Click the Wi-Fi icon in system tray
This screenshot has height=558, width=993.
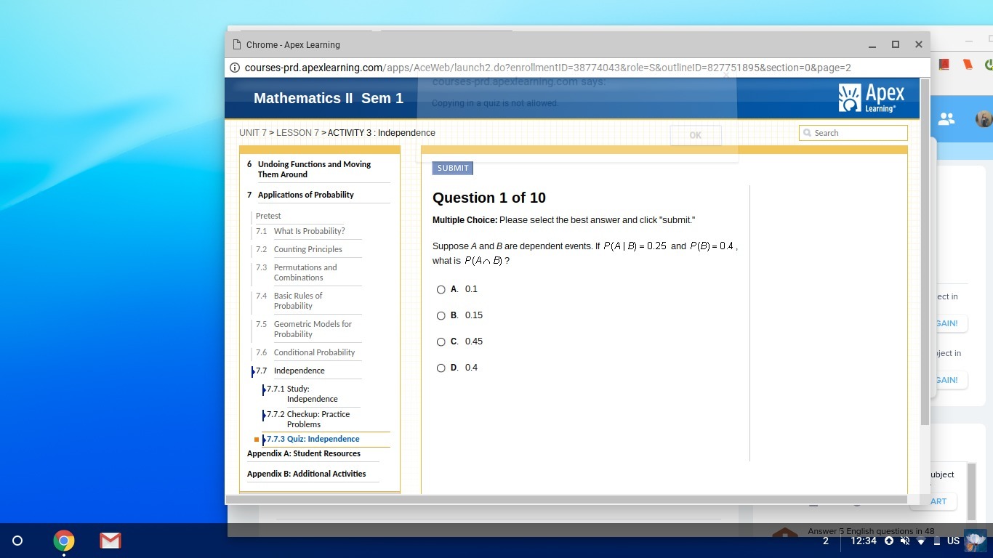(921, 541)
